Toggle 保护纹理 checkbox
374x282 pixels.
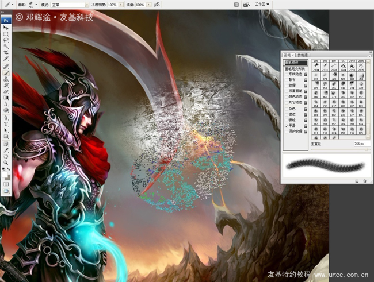(x=287, y=132)
